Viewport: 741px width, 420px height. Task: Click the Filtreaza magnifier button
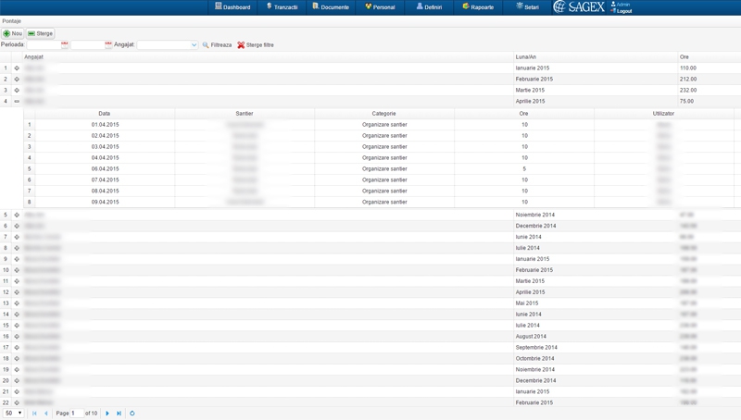click(x=217, y=44)
